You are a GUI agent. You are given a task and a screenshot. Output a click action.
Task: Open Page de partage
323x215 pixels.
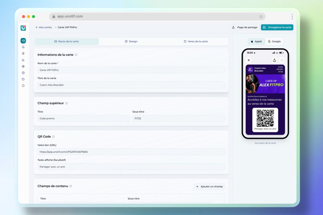(245, 27)
